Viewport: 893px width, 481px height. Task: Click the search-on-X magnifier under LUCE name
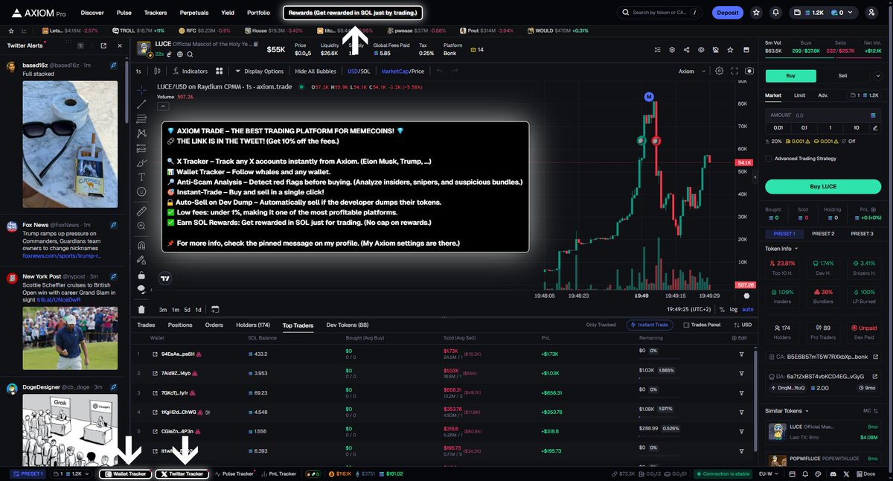tap(191, 54)
